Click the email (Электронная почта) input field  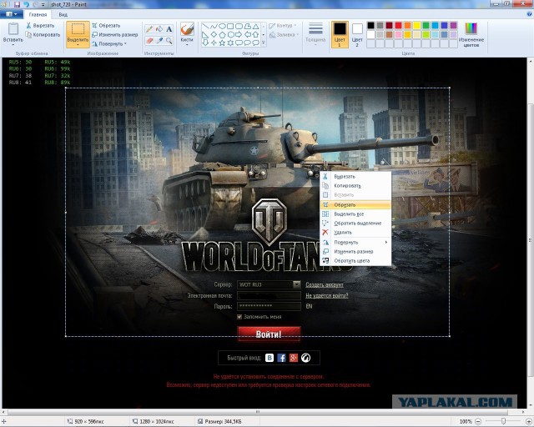click(269, 295)
